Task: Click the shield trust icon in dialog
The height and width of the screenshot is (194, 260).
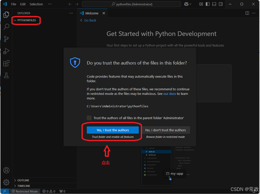Action: point(75,62)
